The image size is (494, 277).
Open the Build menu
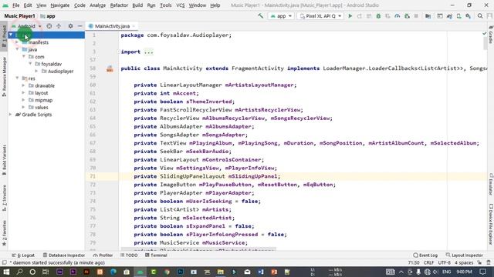137,5
